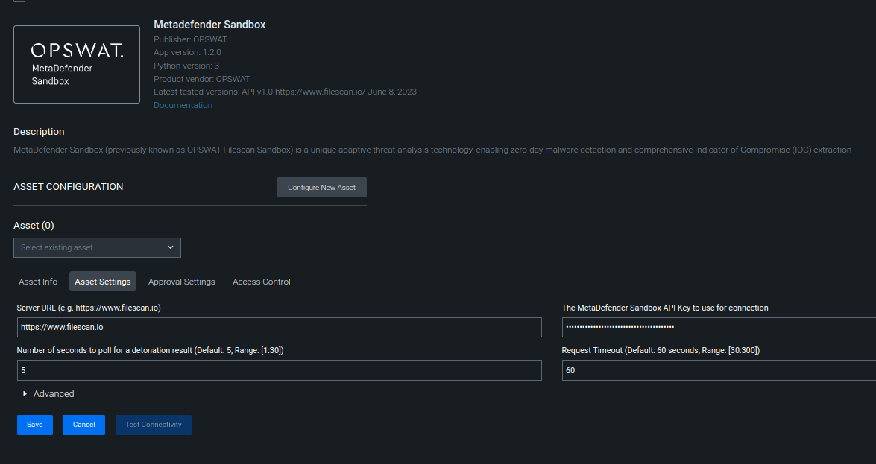876x464 pixels.
Task: Click the ASSET CONFIGURATION heading
Action: tap(68, 186)
